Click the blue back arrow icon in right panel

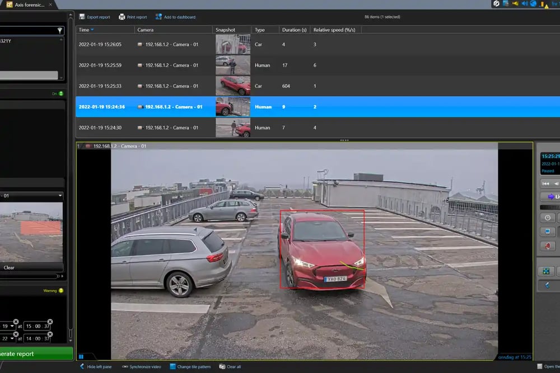[x=547, y=285]
